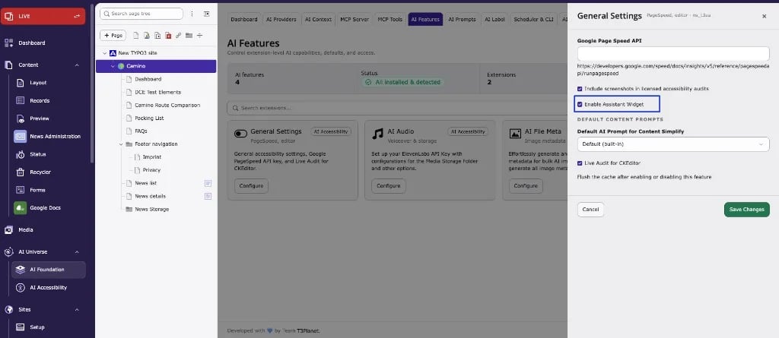
Task: Select the red mount point page icon
Action: click(x=168, y=36)
